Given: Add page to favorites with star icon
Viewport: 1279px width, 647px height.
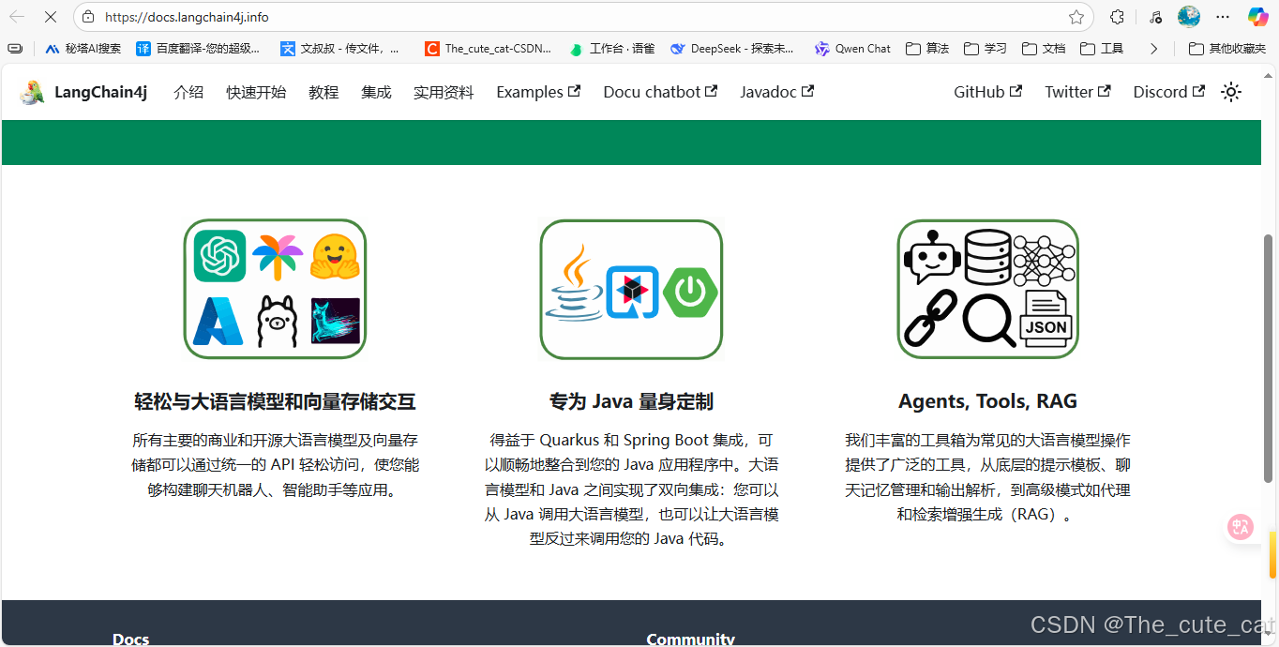Looking at the screenshot, I should point(1076,17).
